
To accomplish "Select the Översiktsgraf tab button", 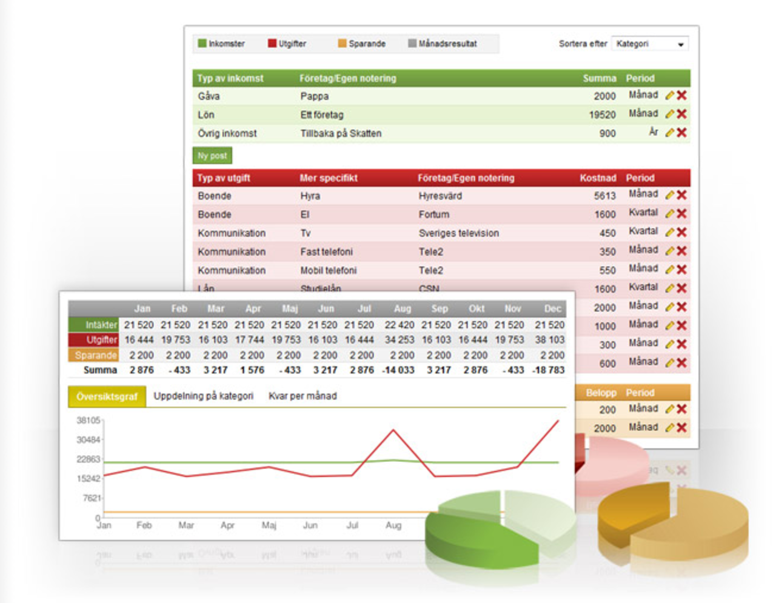I will [x=107, y=397].
